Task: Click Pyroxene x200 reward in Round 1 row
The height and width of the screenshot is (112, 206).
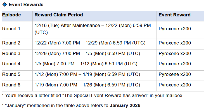Action: point(175,29)
